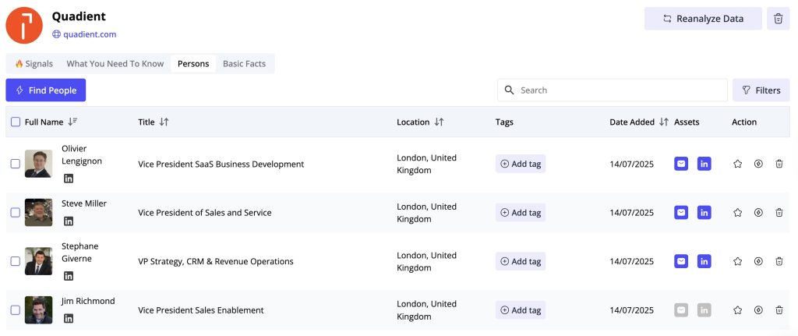Click Stephane Giverne's profile photo
This screenshot has width=798, height=336.
(x=39, y=261)
